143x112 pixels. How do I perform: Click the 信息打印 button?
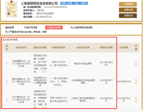pos(128,15)
